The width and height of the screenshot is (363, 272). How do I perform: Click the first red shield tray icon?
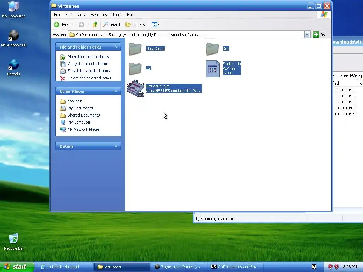pos(330,267)
